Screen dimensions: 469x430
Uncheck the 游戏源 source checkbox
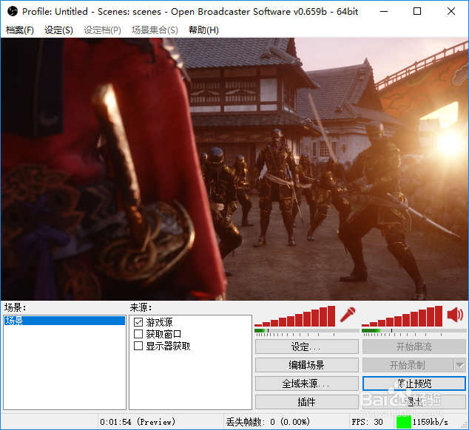coord(138,322)
